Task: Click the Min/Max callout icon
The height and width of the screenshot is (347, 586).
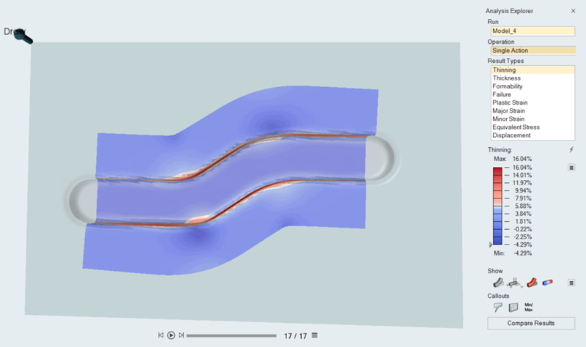Action: point(530,307)
